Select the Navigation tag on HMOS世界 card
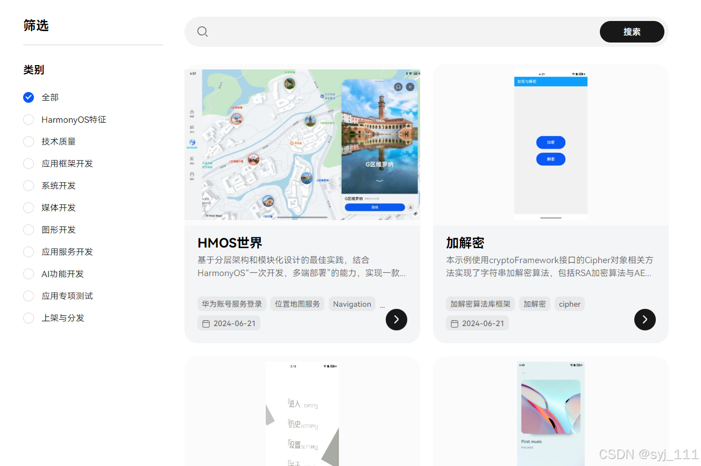Viewport: 701px width, 466px height. click(x=352, y=304)
